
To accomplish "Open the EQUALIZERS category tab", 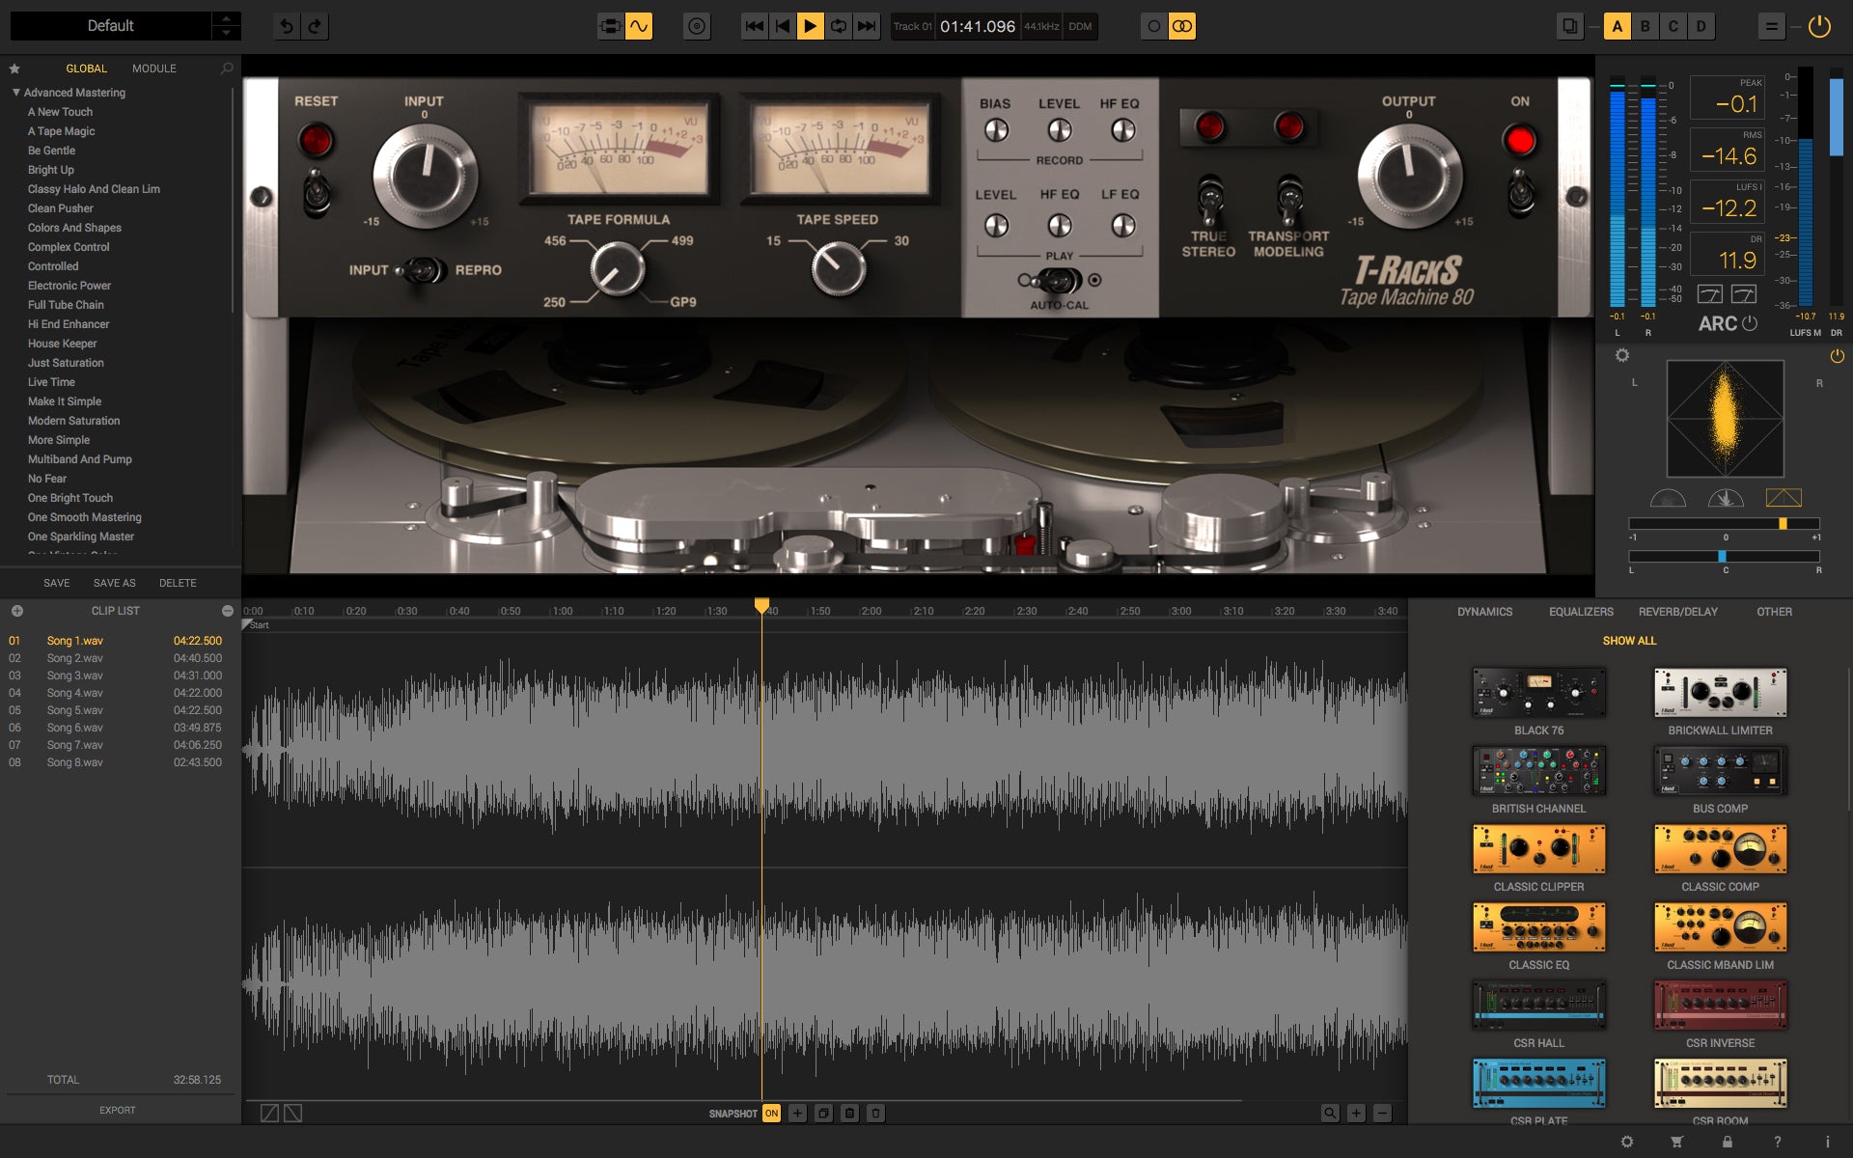I will pos(1581,611).
